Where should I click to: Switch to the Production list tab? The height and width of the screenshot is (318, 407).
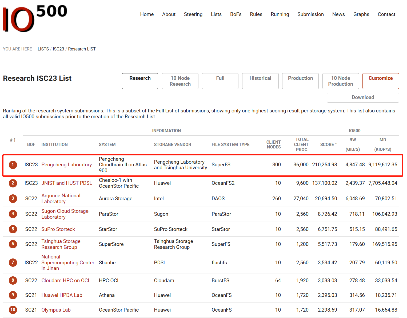pos(300,81)
